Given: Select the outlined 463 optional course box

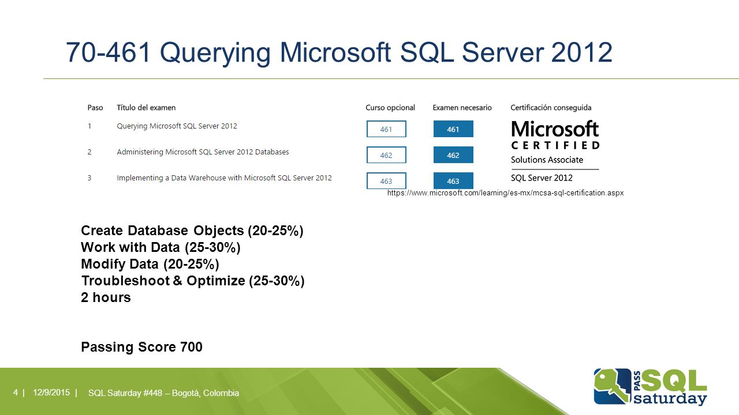Looking at the screenshot, I should point(386,181).
